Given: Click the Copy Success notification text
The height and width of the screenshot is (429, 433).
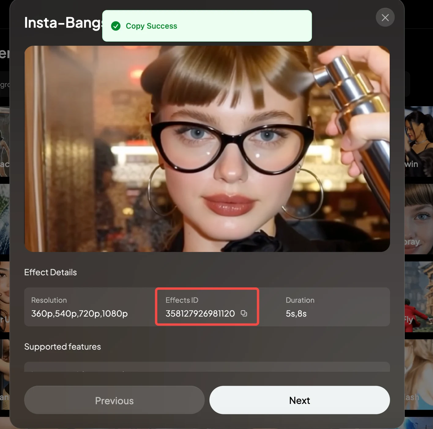Looking at the screenshot, I should pyautogui.click(x=151, y=26).
